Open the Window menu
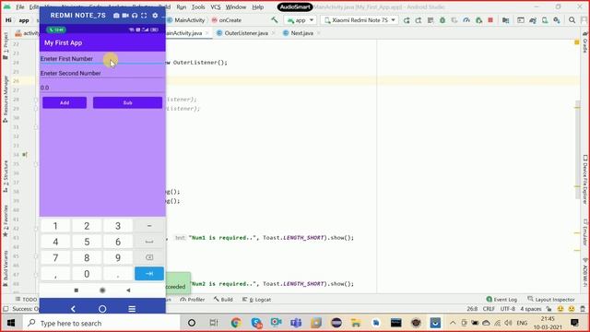This screenshot has width=590, height=332. pos(236,6)
